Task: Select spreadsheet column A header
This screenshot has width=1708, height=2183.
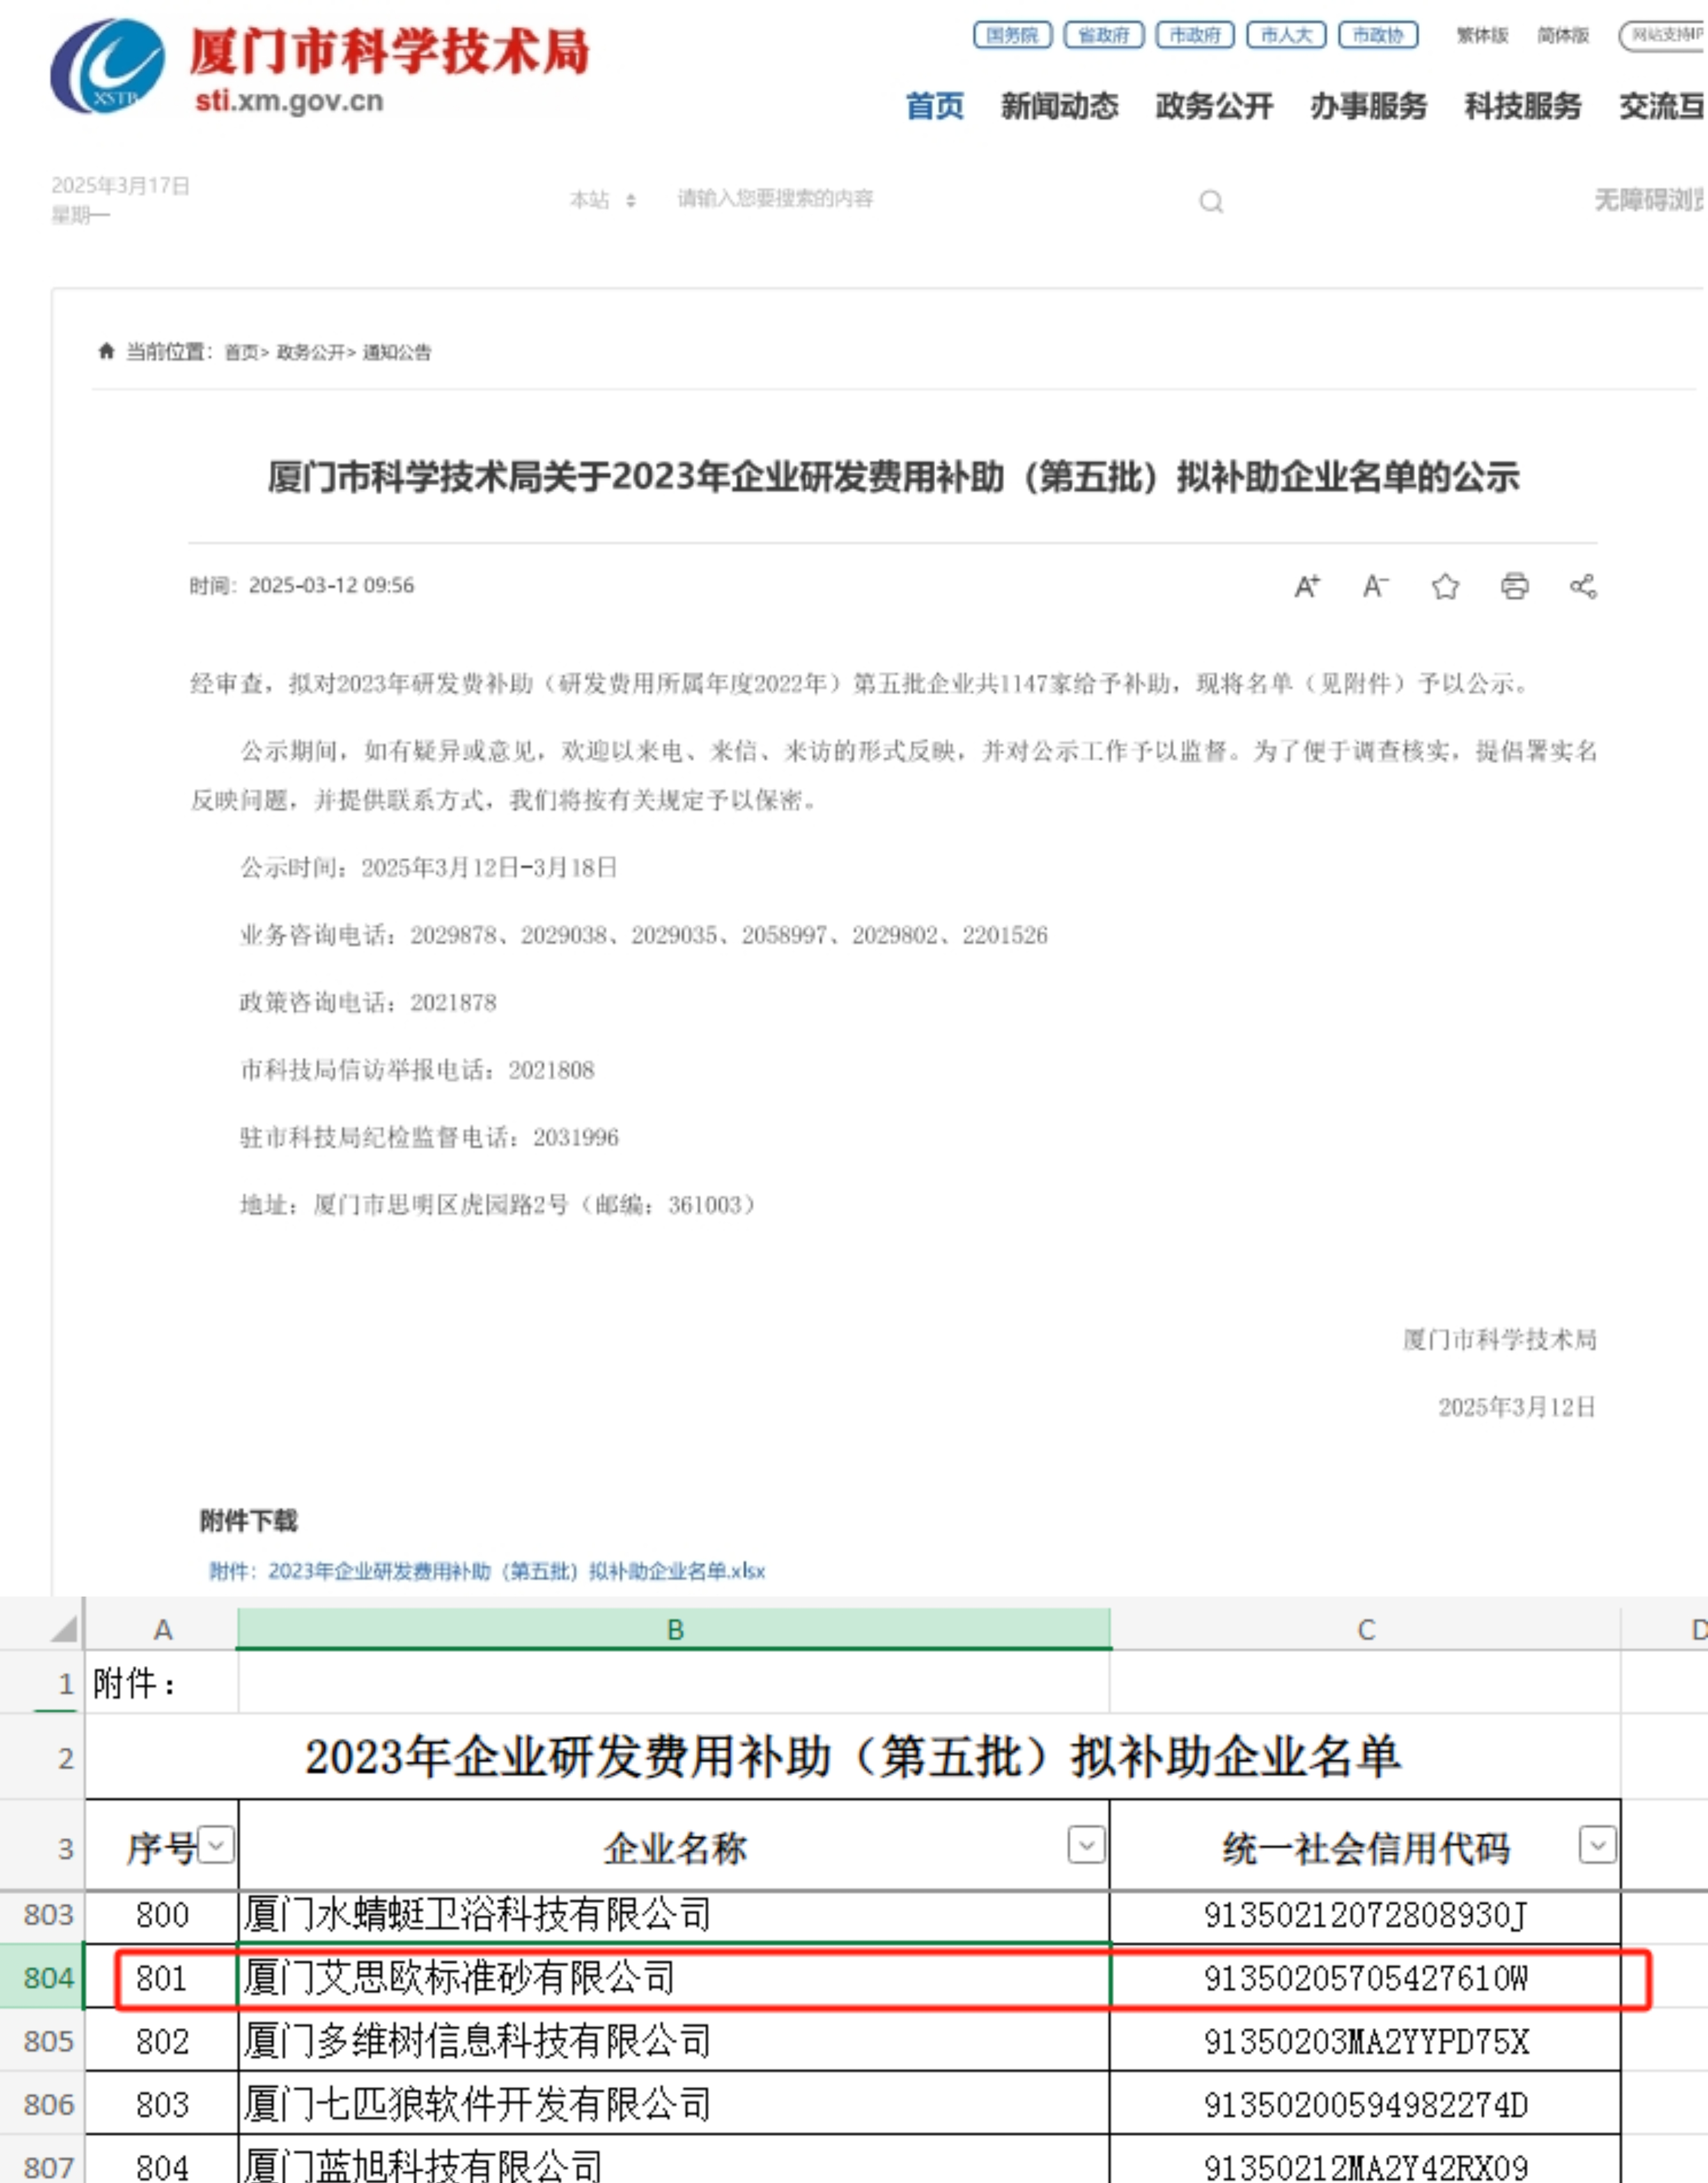Action: coord(162,1629)
